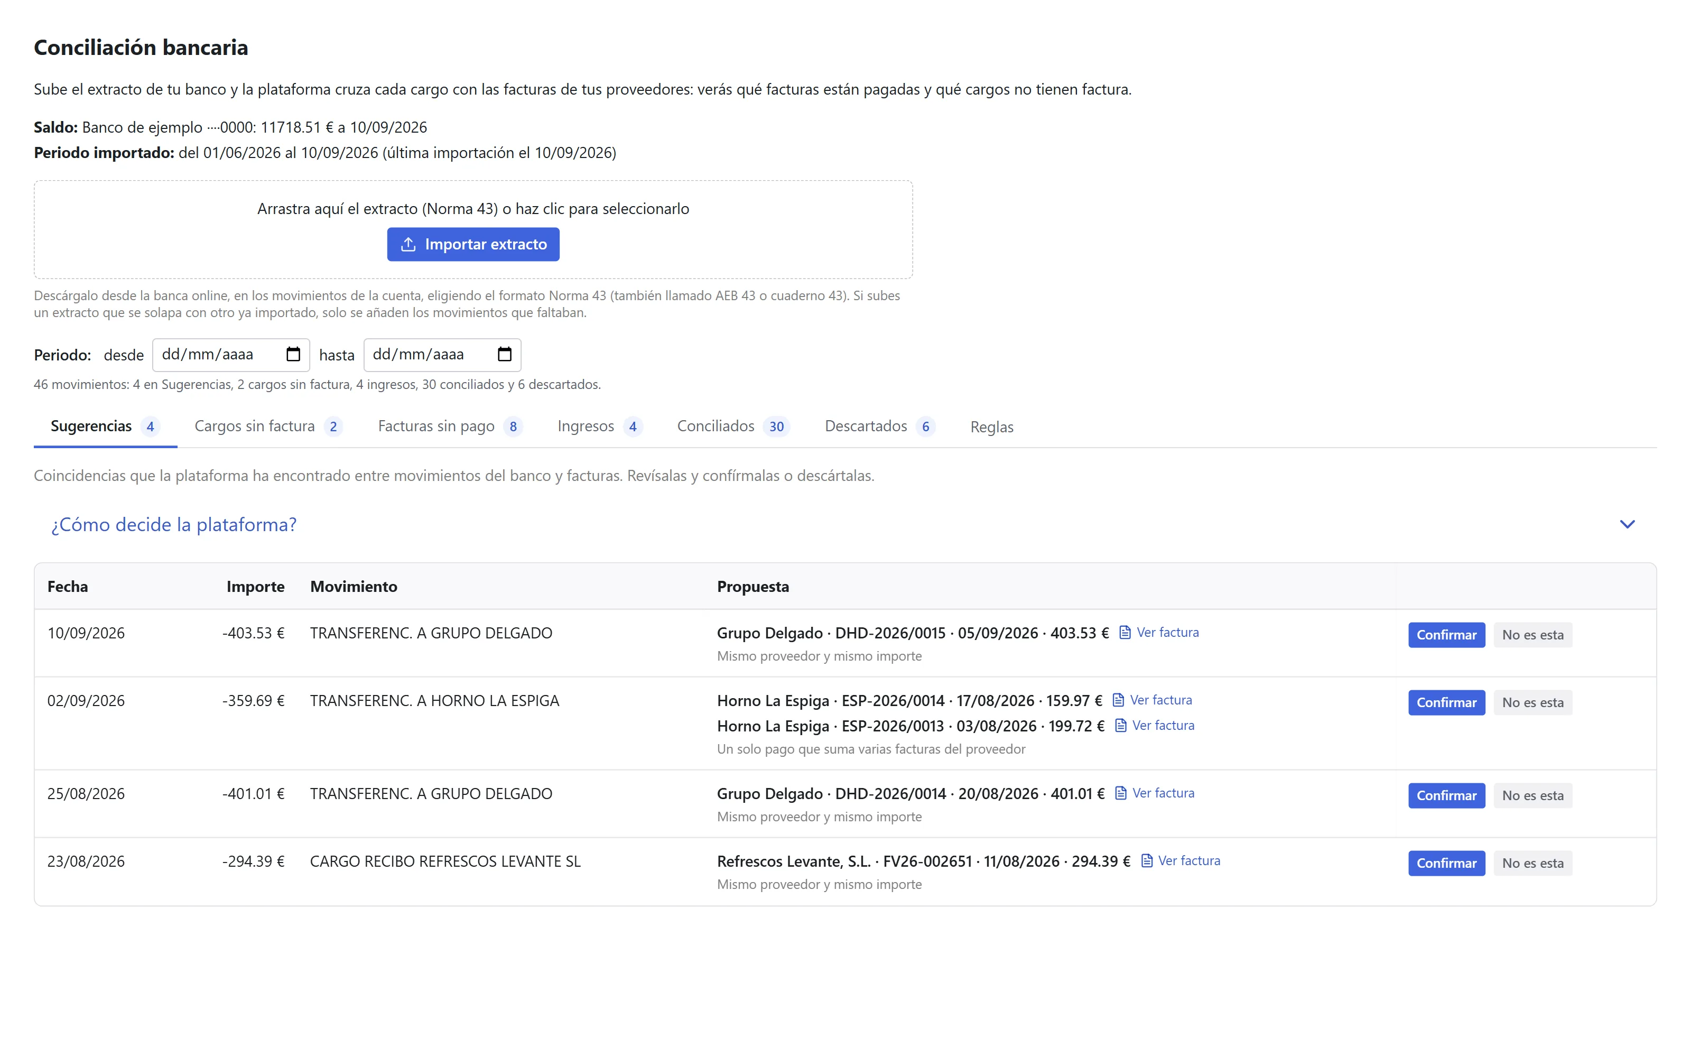View invoice ESP-2026/0013
1691x1057 pixels.
tap(1154, 726)
